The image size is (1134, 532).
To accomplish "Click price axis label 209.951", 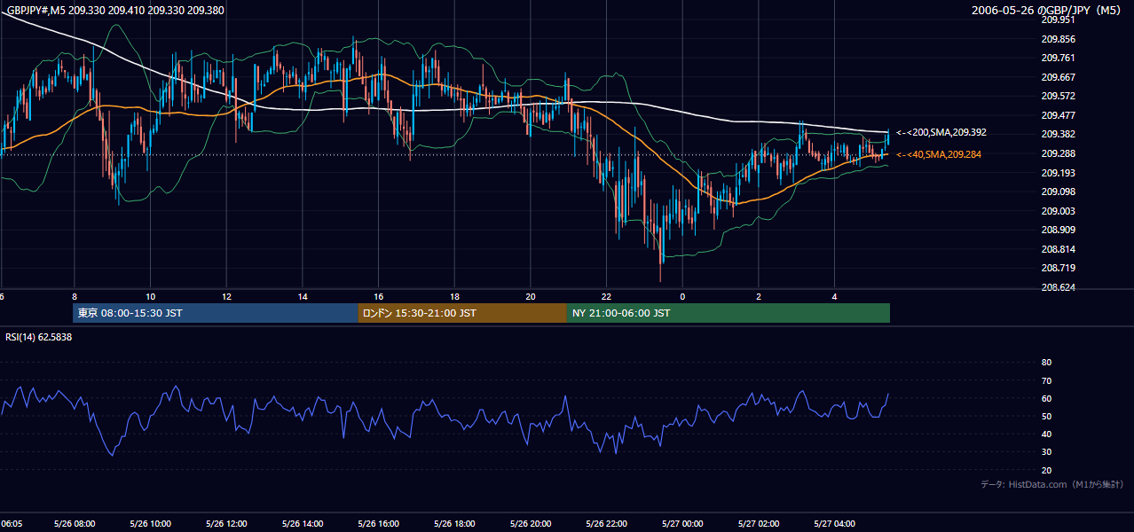I will [1059, 20].
